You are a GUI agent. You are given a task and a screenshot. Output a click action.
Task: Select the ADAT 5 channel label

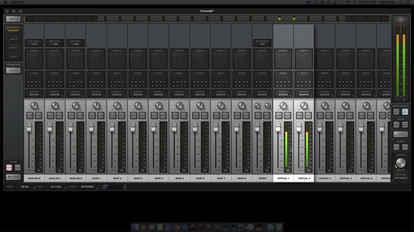click(180, 178)
